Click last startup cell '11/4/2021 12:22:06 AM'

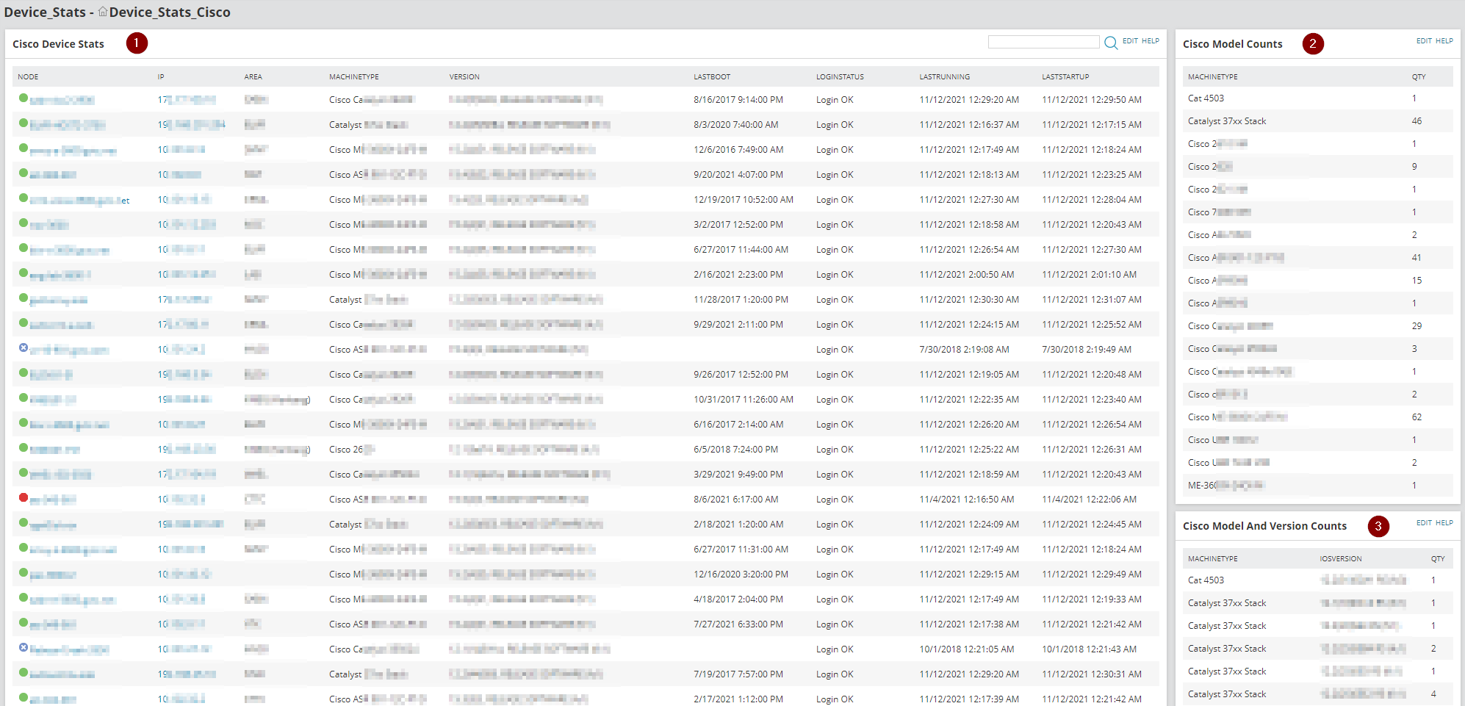tap(1089, 500)
